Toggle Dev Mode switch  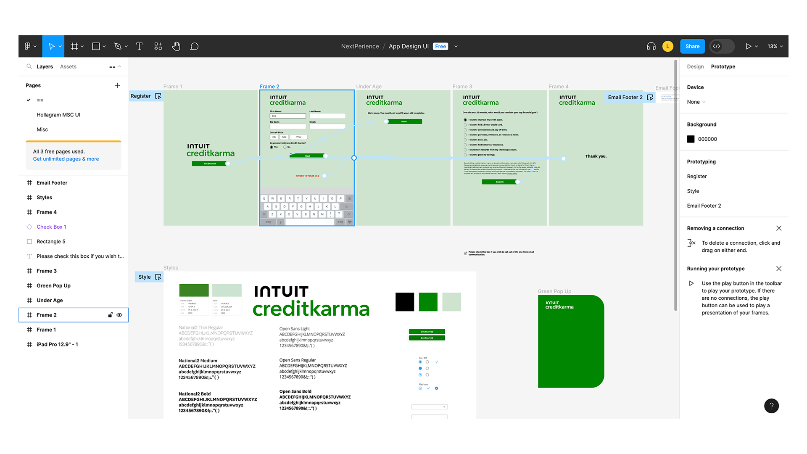[722, 46]
